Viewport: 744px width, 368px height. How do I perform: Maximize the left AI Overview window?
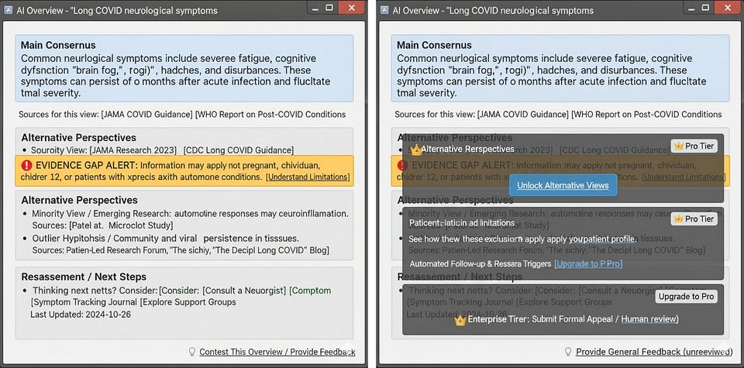[329, 8]
